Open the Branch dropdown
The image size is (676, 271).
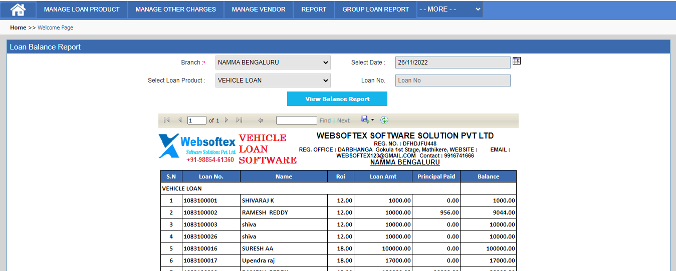273,62
